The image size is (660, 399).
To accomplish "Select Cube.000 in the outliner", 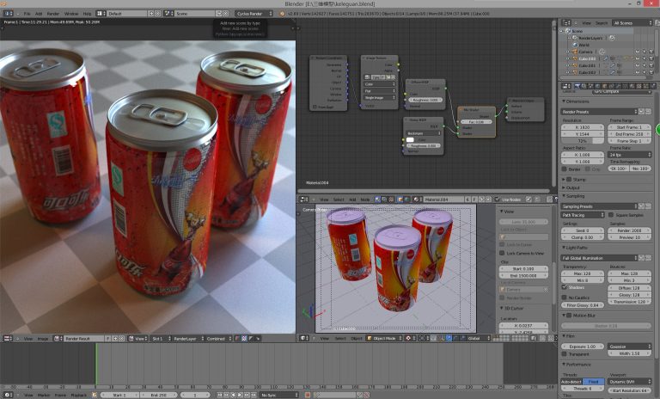I will (x=587, y=58).
